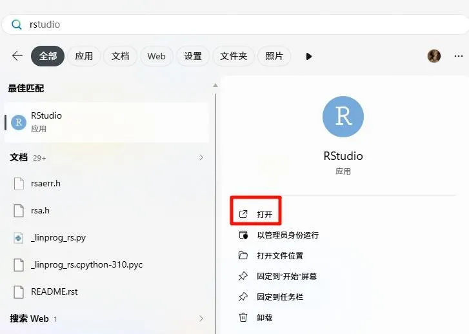Switch to the 文档 filter tab
The image size is (469, 334).
(120, 56)
